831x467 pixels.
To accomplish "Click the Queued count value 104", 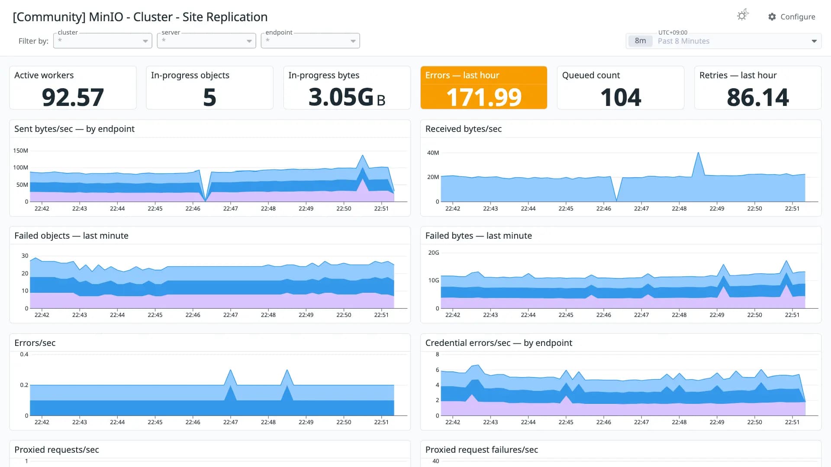I will coord(621,97).
